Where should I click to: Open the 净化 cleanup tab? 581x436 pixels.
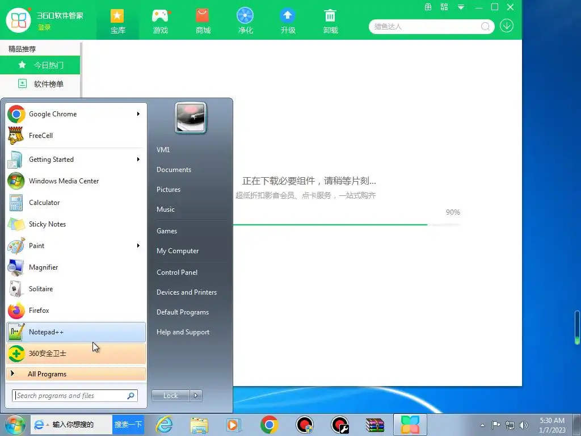[245, 21]
